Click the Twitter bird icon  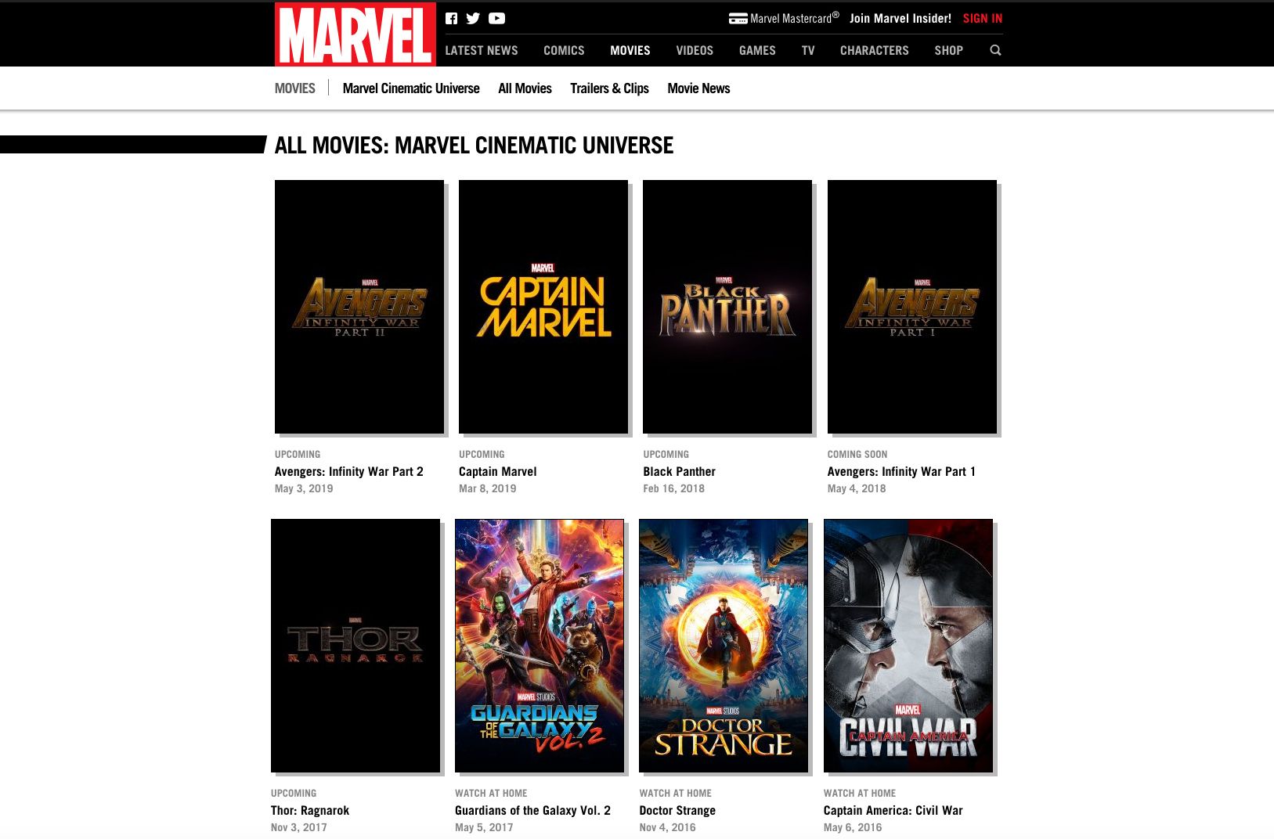[x=473, y=18]
